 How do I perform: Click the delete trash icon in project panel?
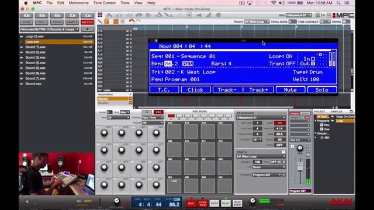tap(351, 111)
